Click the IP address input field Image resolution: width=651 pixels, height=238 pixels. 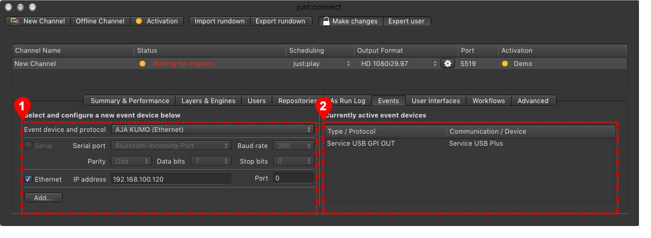(171, 179)
